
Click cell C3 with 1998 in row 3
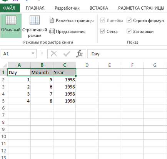pyautogui.click(x=65, y=87)
